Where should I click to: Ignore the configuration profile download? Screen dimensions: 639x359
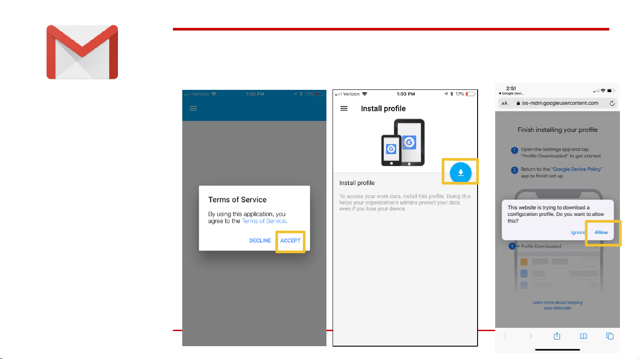577,232
